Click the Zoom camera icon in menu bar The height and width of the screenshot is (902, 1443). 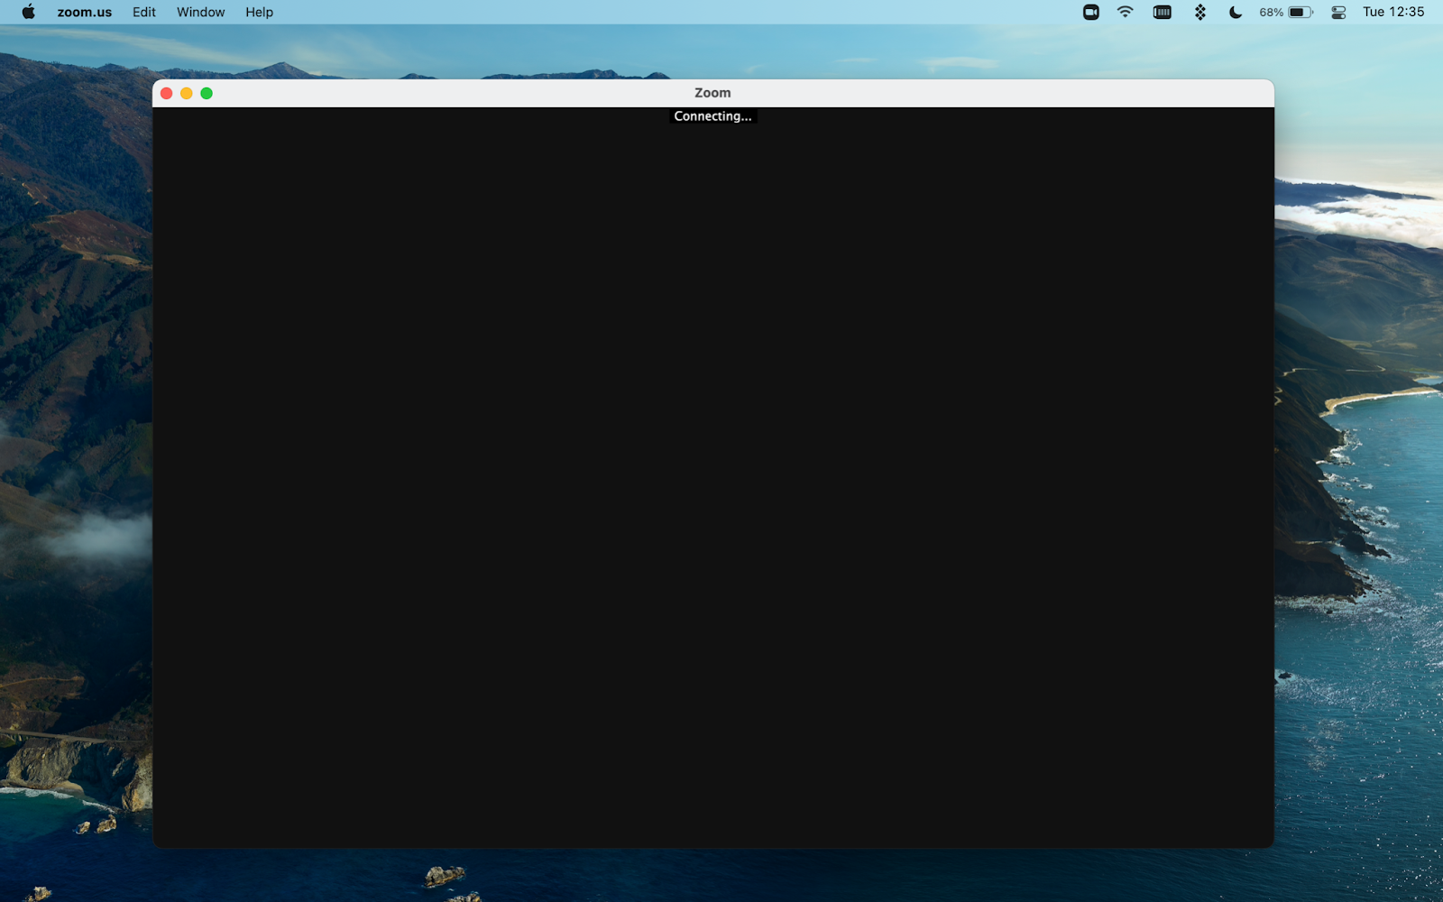tap(1090, 12)
